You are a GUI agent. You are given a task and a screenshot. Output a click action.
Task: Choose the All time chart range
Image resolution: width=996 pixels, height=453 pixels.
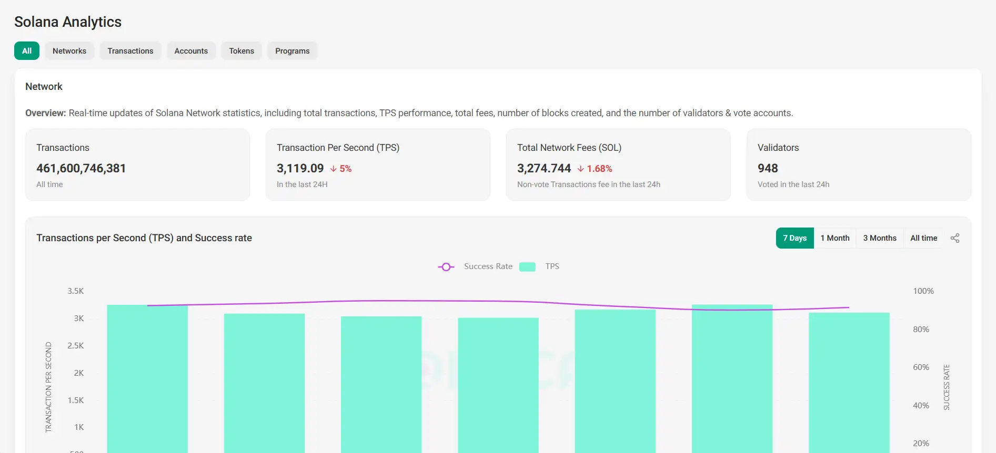click(923, 238)
